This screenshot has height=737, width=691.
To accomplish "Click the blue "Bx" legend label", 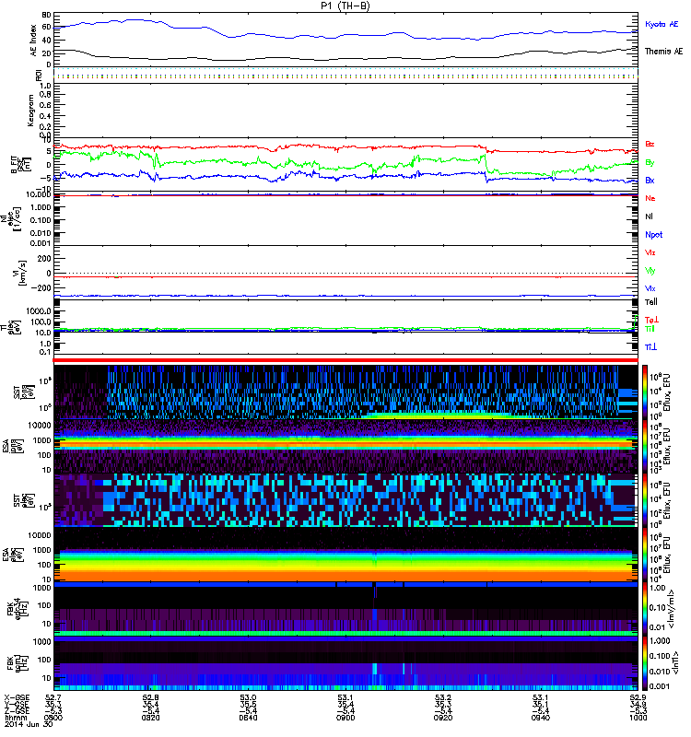I will pyautogui.click(x=650, y=180).
